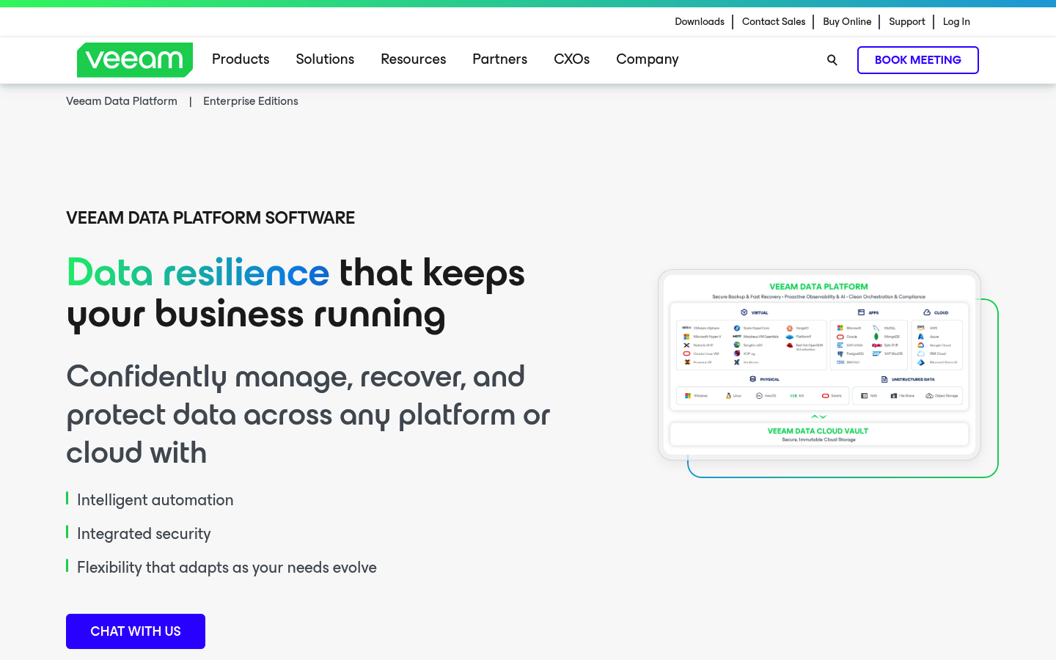Click 'VEEAM DATA CLOUD VAULT' in the diagram

[818, 431]
